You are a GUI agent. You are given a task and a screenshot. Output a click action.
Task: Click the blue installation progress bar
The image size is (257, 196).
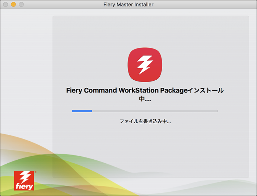(x=145, y=111)
